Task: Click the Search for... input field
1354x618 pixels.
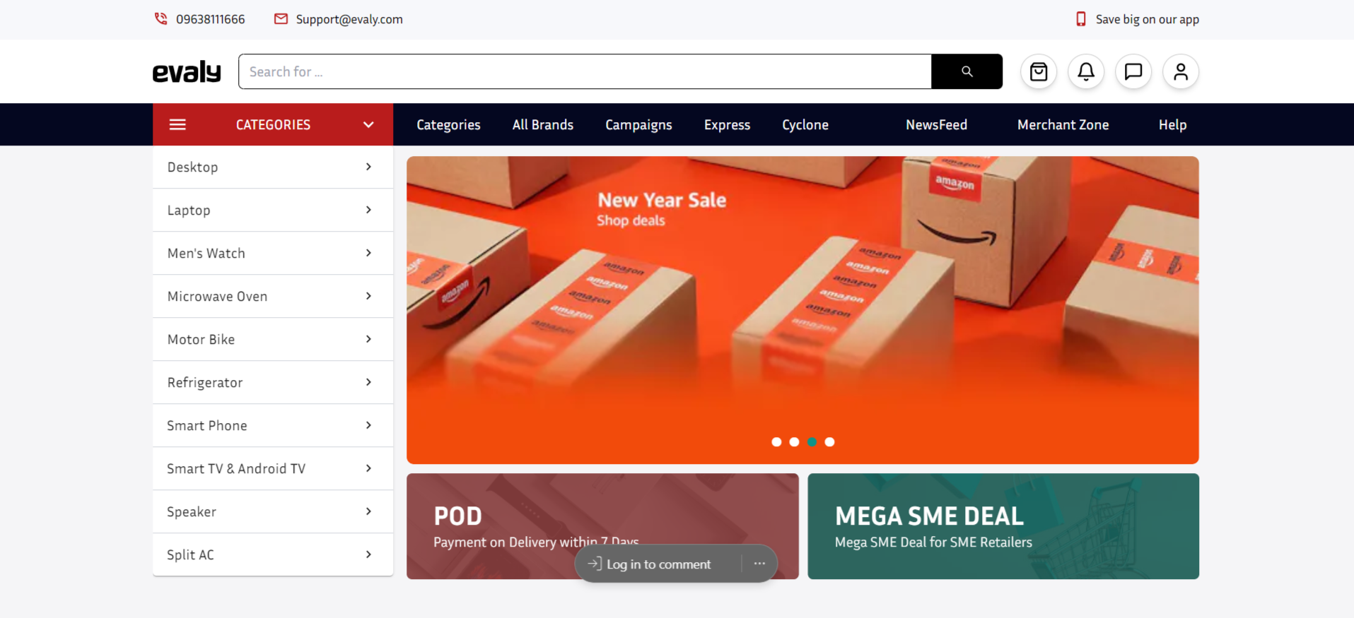Action: (585, 71)
